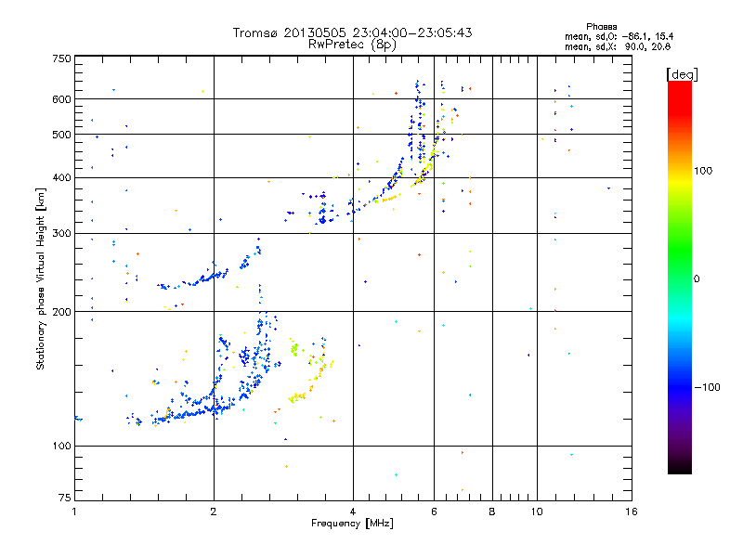Click the '[deg]' colorbar unit label
The width and height of the screenshot is (743, 557).
click(682, 74)
